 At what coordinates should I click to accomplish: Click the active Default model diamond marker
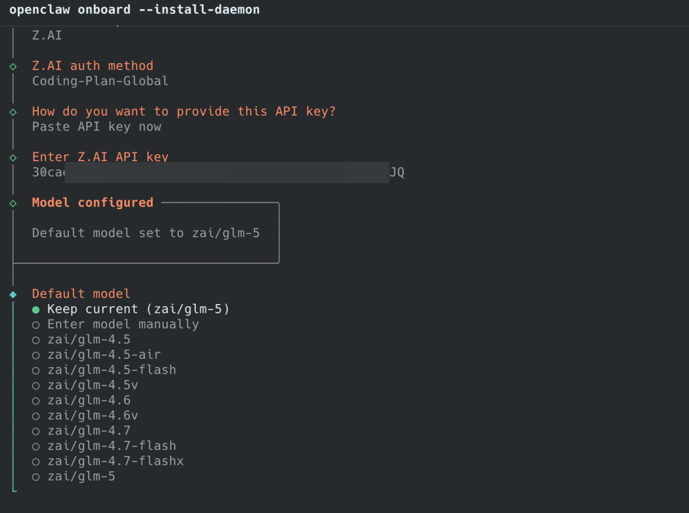13,294
